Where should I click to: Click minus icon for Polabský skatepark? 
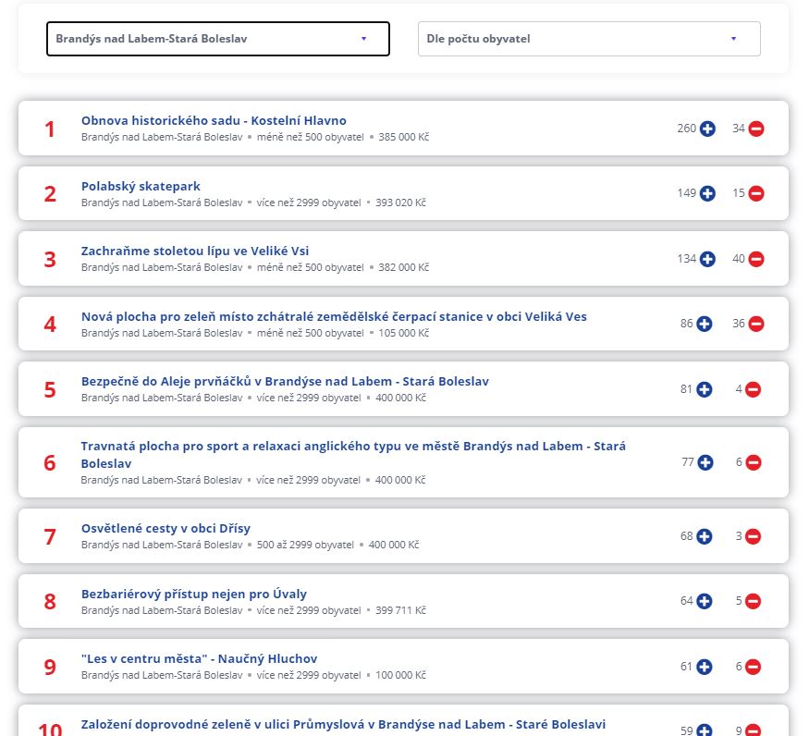pos(756,193)
